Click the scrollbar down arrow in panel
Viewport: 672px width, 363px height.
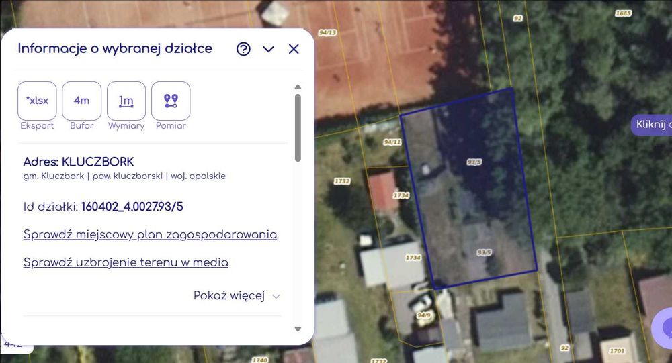(298, 329)
